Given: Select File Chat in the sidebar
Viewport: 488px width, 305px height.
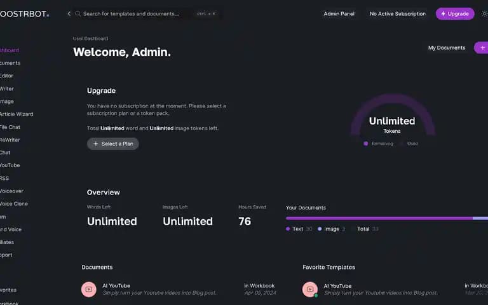Looking at the screenshot, I should tap(10, 127).
